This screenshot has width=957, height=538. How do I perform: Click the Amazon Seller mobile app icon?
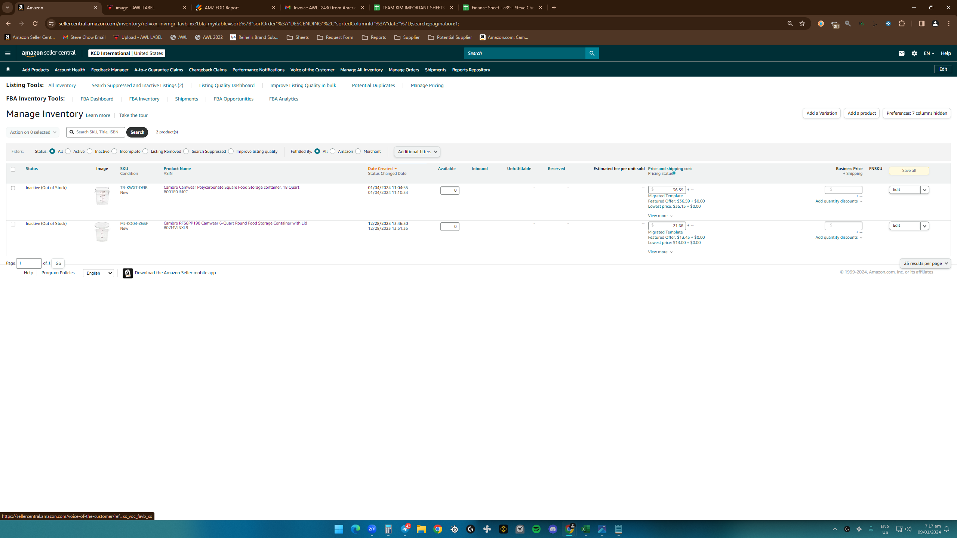point(128,273)
